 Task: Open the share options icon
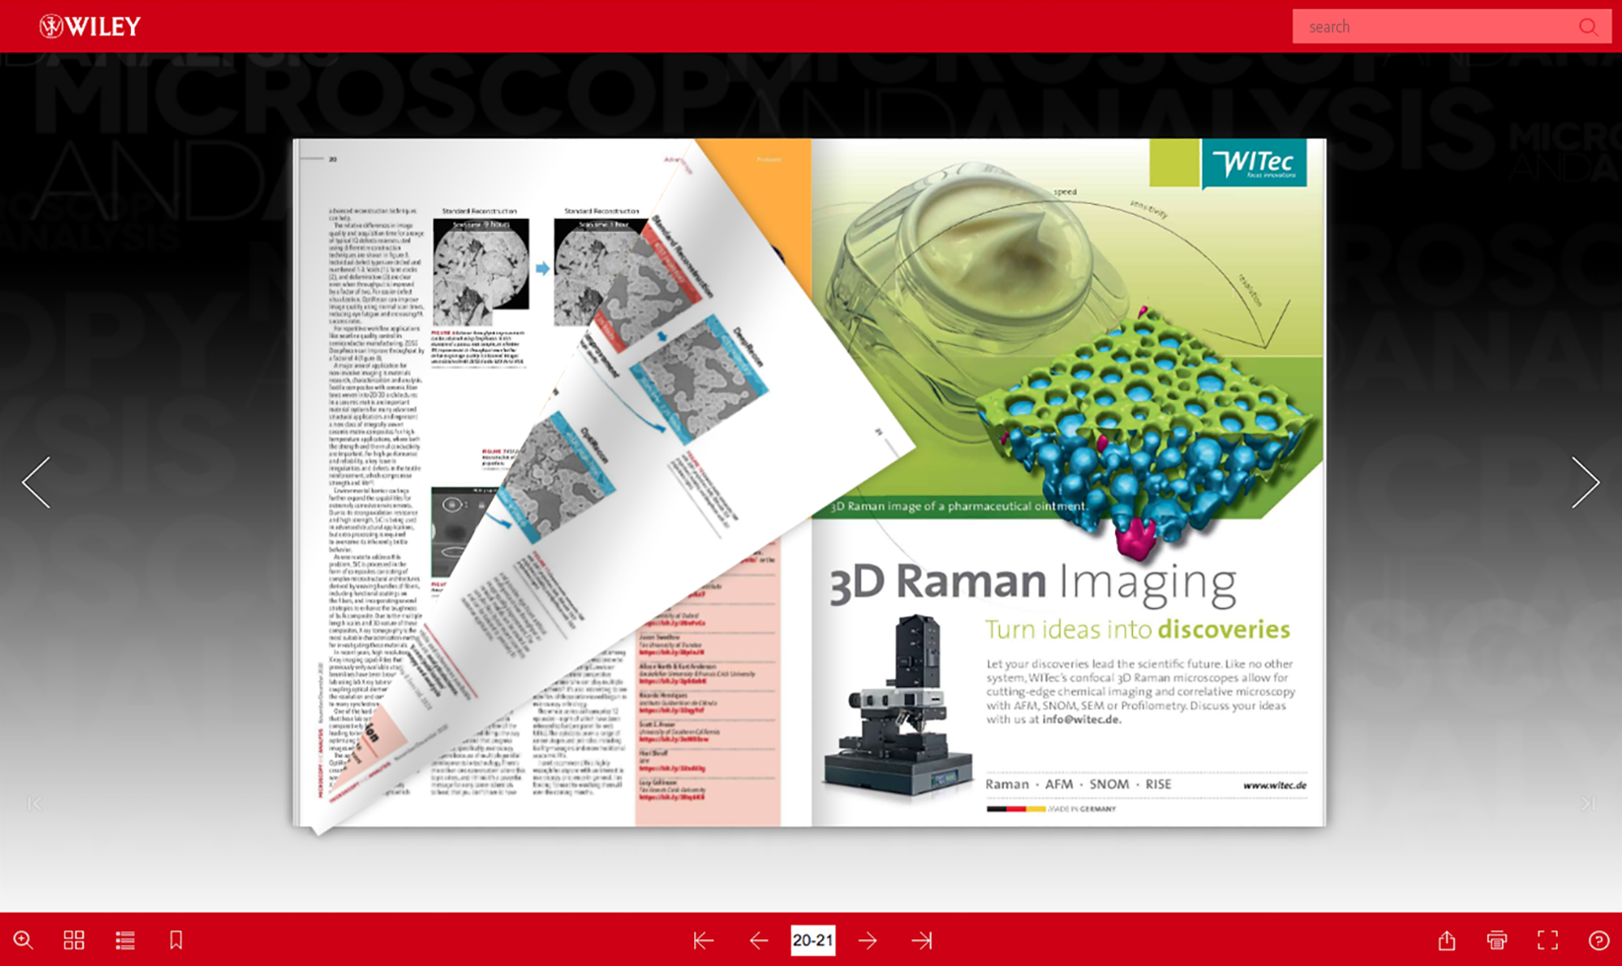pos(1446,940)
